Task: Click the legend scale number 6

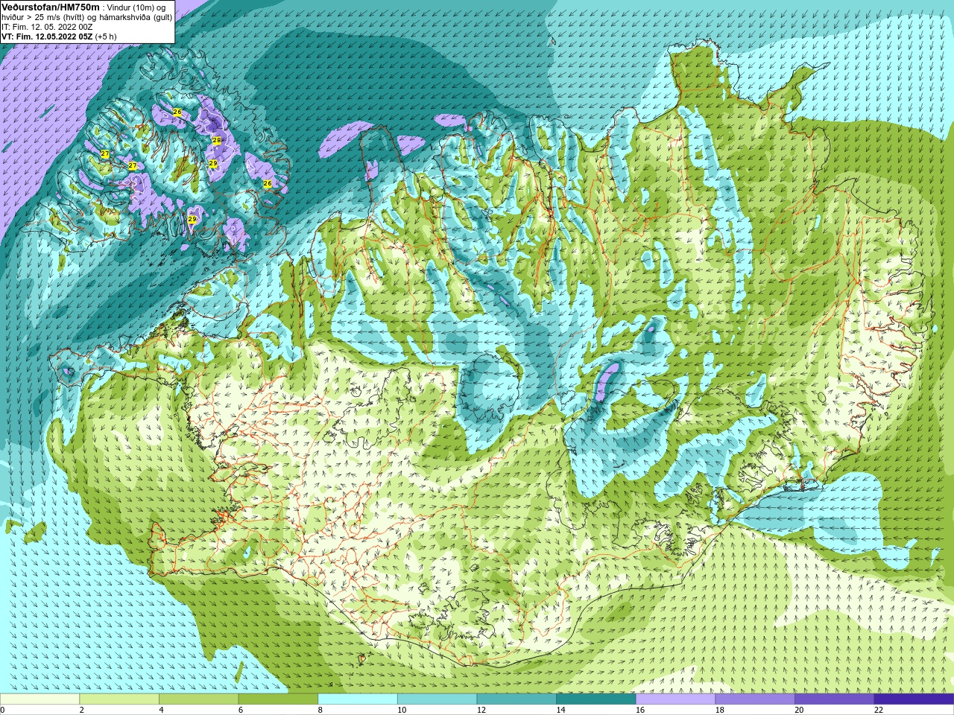Action: click(x=241, y=710)
